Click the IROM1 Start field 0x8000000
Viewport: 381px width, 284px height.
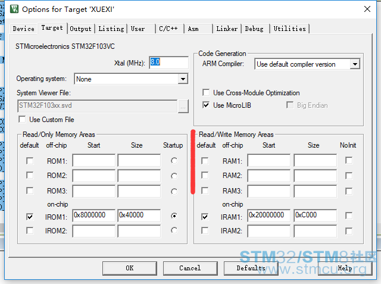click(x=94, y=216)
